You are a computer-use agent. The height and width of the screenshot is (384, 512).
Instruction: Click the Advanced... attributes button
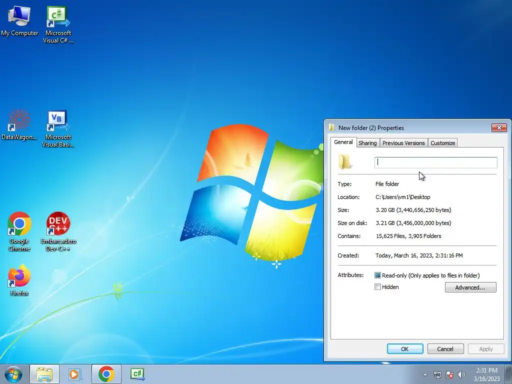click(x=470, y=287)
